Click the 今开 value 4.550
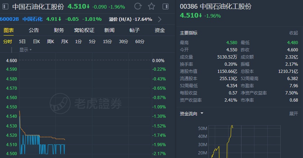The width and height of the screenshot is (303, 158). pyautogui.click(x=232, y=50)
